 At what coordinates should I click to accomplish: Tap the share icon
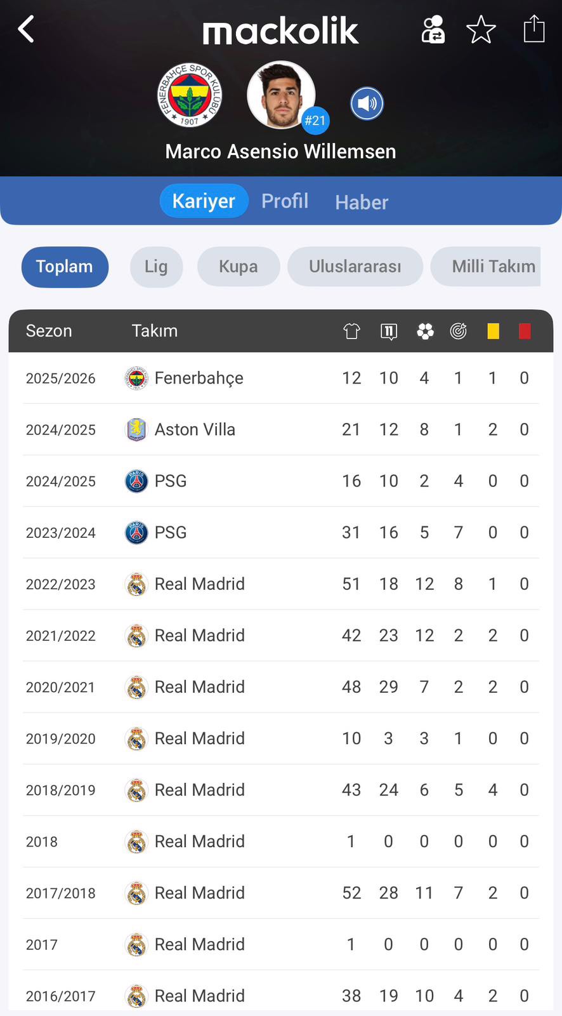point(533,29)
